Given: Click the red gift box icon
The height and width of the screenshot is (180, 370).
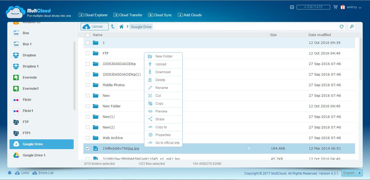Looking at the screenshot, I should pyautogui.click(x=343, y=7).
